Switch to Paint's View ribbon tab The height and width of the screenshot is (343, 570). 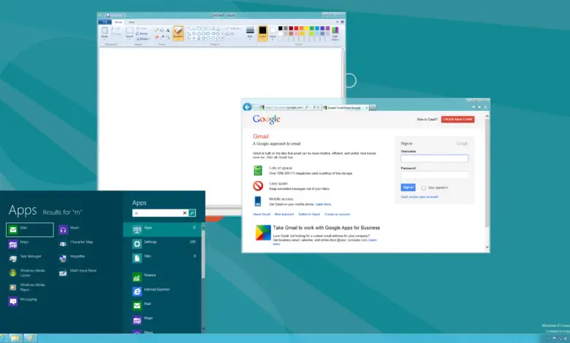132,22
